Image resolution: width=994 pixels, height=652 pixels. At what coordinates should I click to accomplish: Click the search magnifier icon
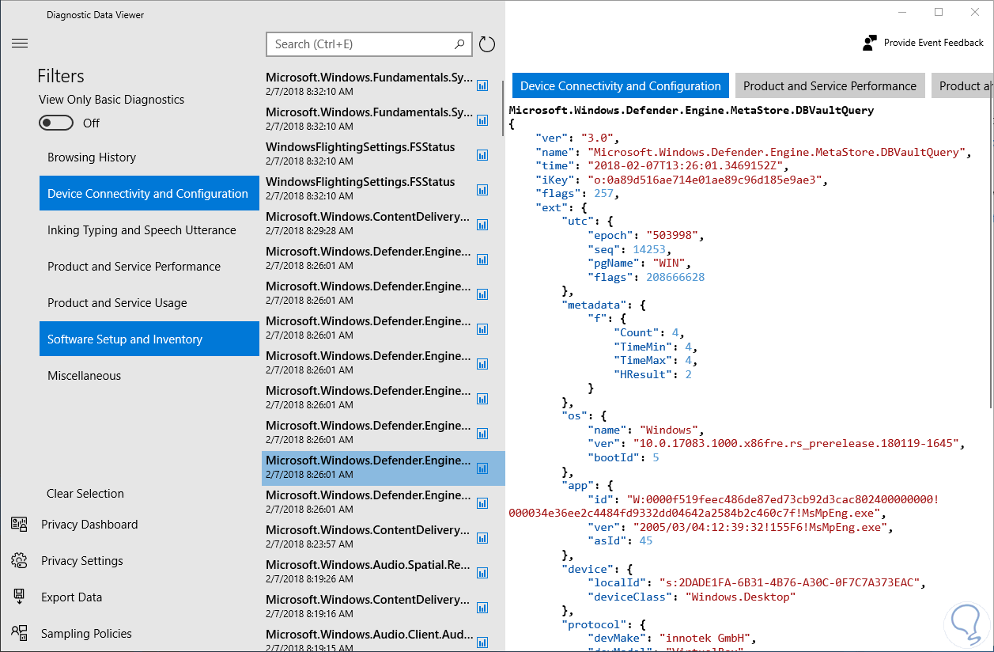(x=459, y=44)
